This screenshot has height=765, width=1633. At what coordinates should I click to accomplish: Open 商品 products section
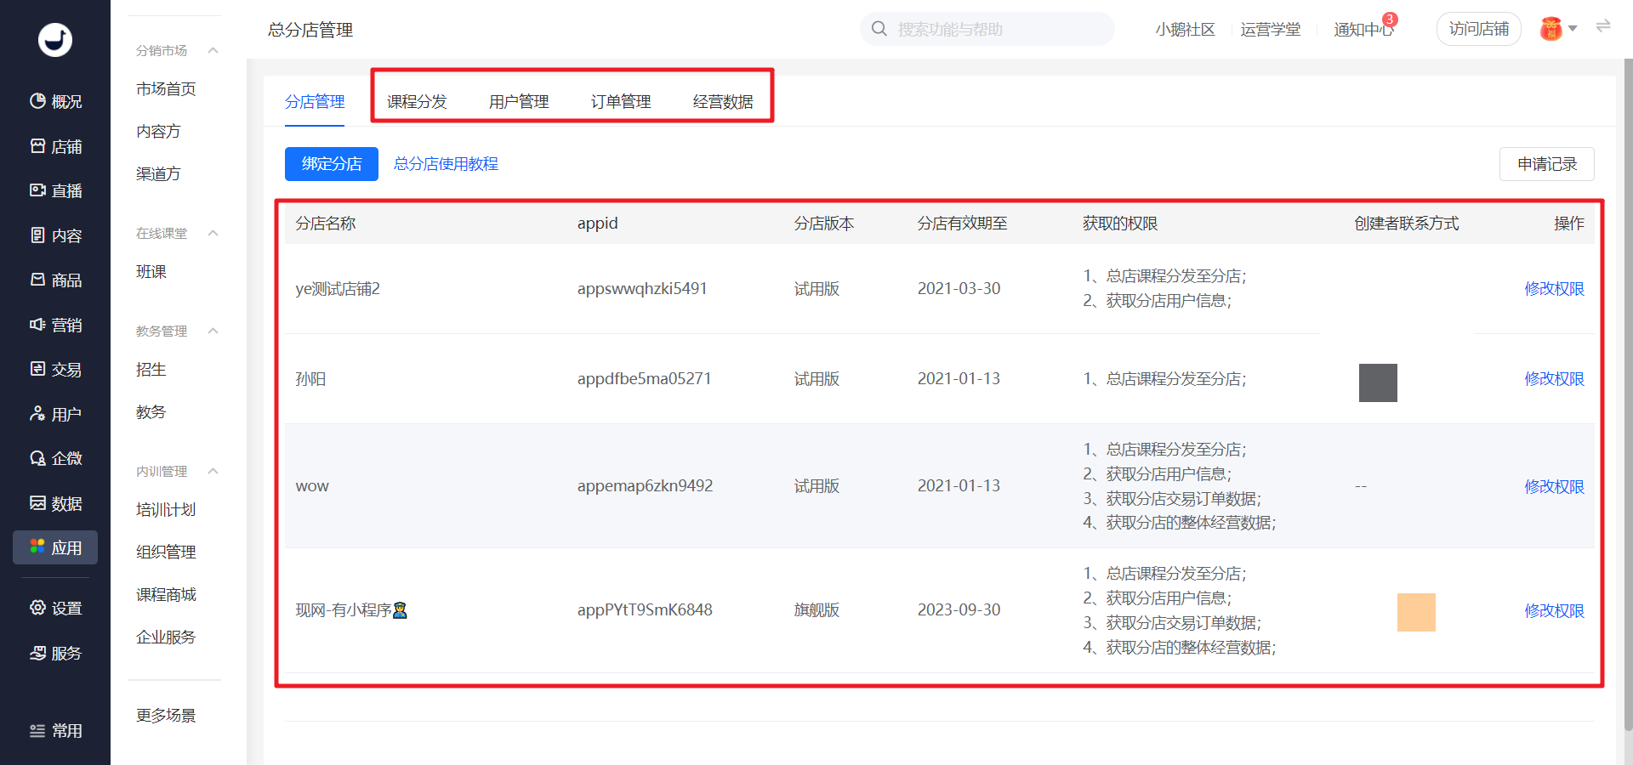[x=55, y=280]
